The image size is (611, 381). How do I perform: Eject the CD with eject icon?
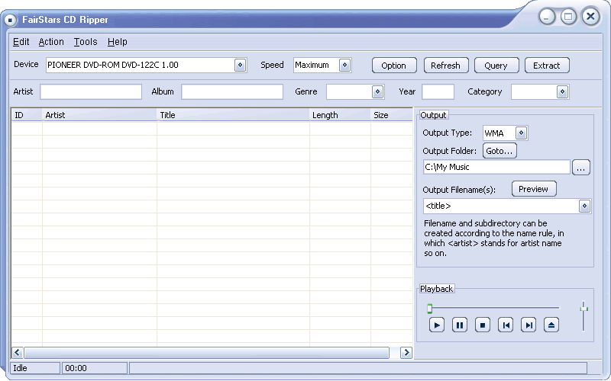click(552, 325)
